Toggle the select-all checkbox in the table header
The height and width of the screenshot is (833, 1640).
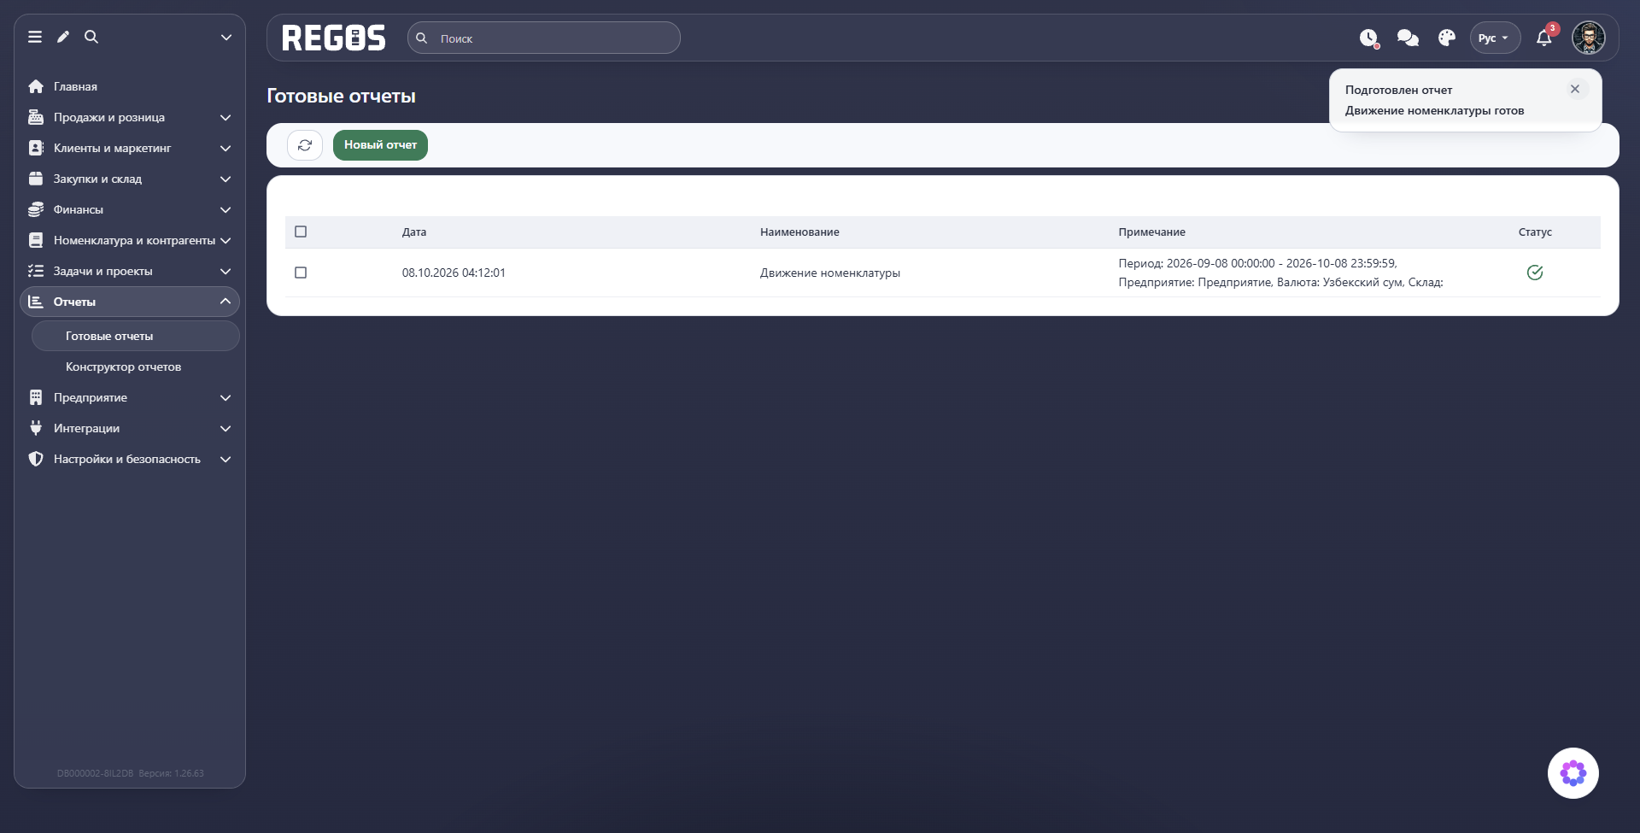pyautogui.click(x=301, y=232)
